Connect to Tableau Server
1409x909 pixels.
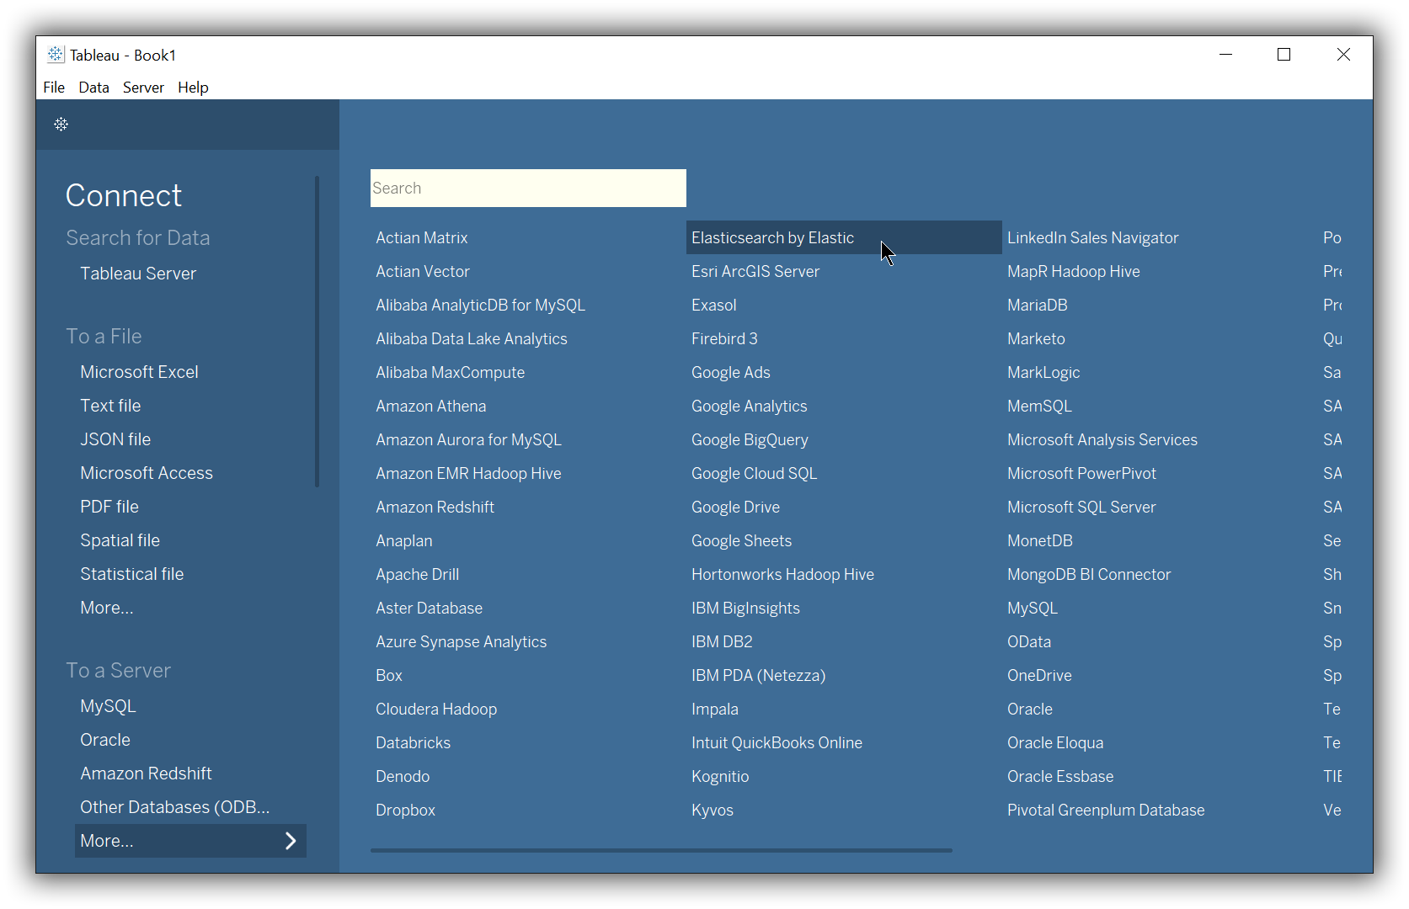137,273
